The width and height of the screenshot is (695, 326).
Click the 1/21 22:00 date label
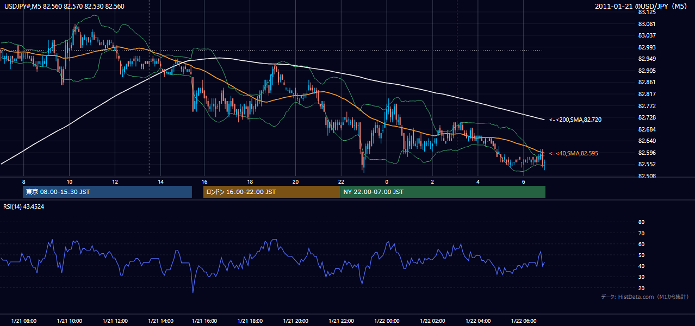(x=342, y=321)
